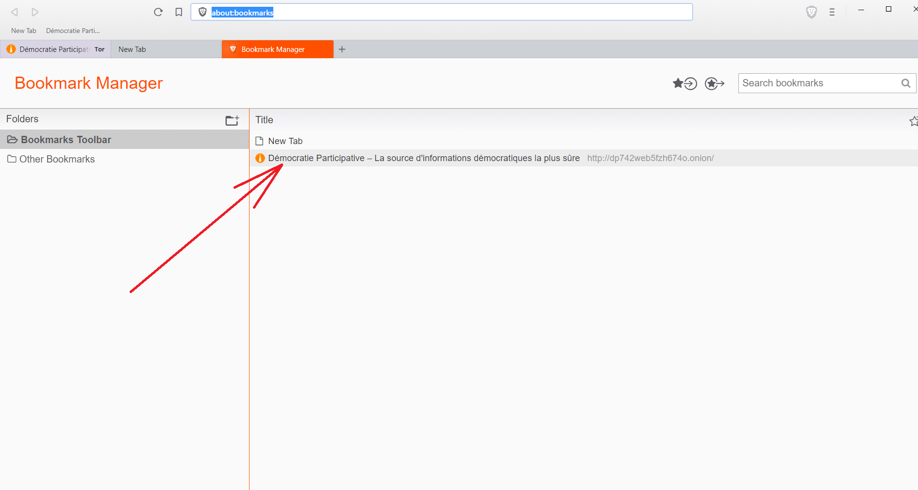918x490 pixels.
Task: Reload the current page
Action: click(x=158, y=12)
